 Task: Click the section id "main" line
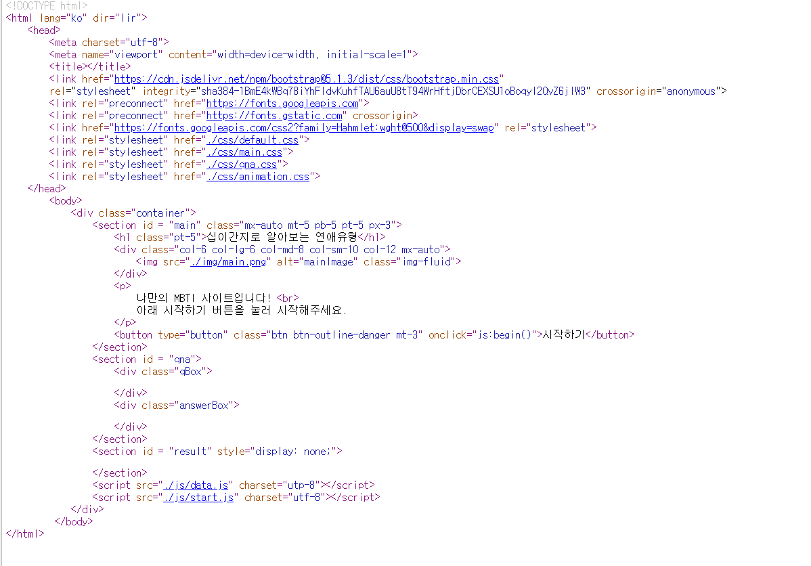(247, 225)
